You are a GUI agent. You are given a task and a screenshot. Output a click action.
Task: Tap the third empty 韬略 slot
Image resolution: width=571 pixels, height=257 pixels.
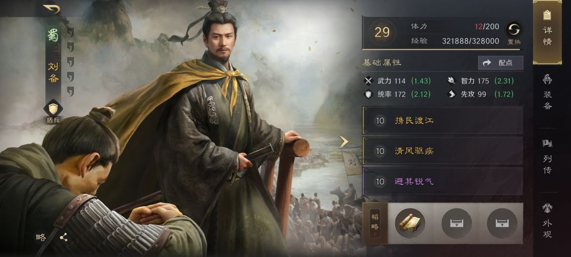(502, 223)
